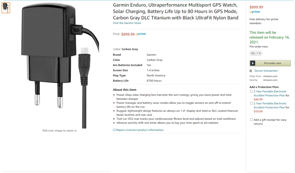Click the prime logo next to price
Screen dimensions: 295x173
141,34
